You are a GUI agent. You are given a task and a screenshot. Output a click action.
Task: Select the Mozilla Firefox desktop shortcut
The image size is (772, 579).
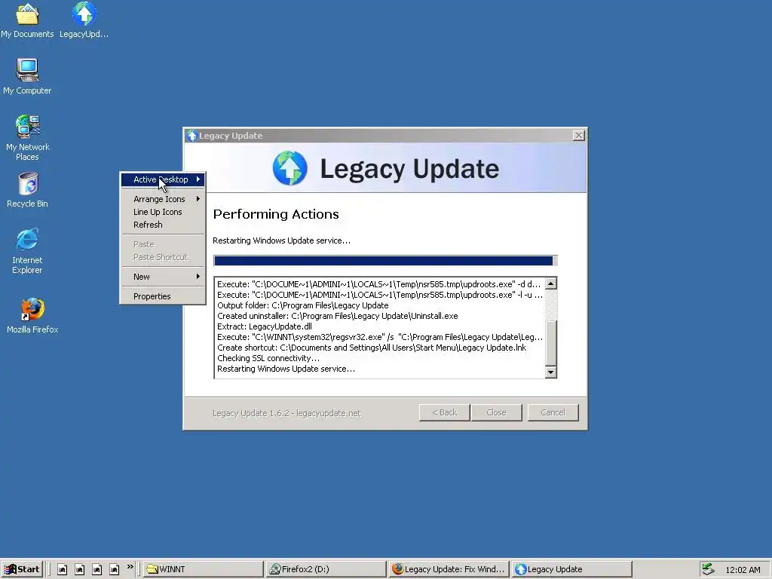(x=32, y=315)
